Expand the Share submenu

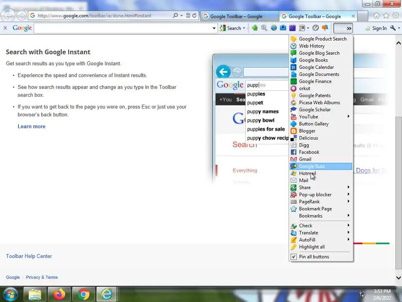[349, 188]
